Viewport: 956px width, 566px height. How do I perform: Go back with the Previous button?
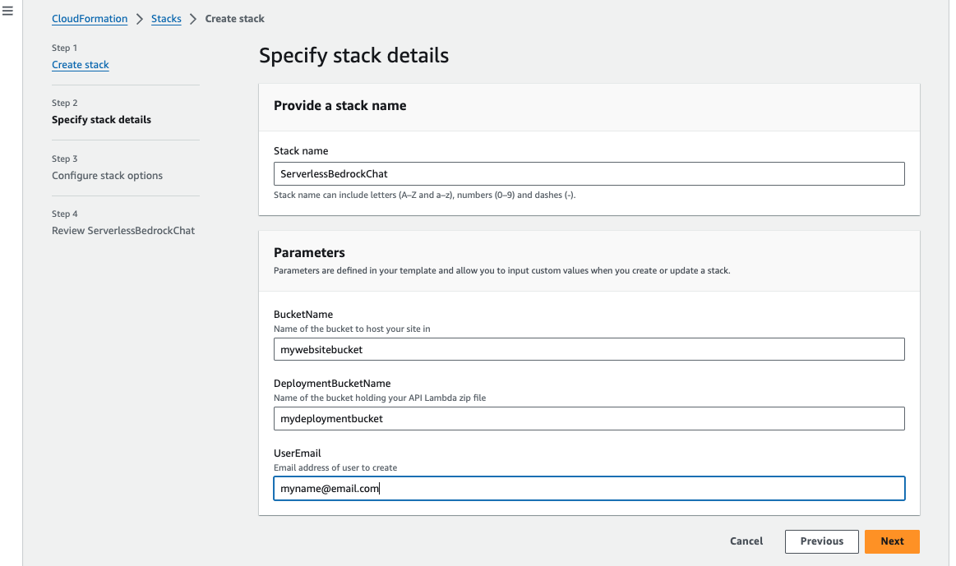(821, 541)
